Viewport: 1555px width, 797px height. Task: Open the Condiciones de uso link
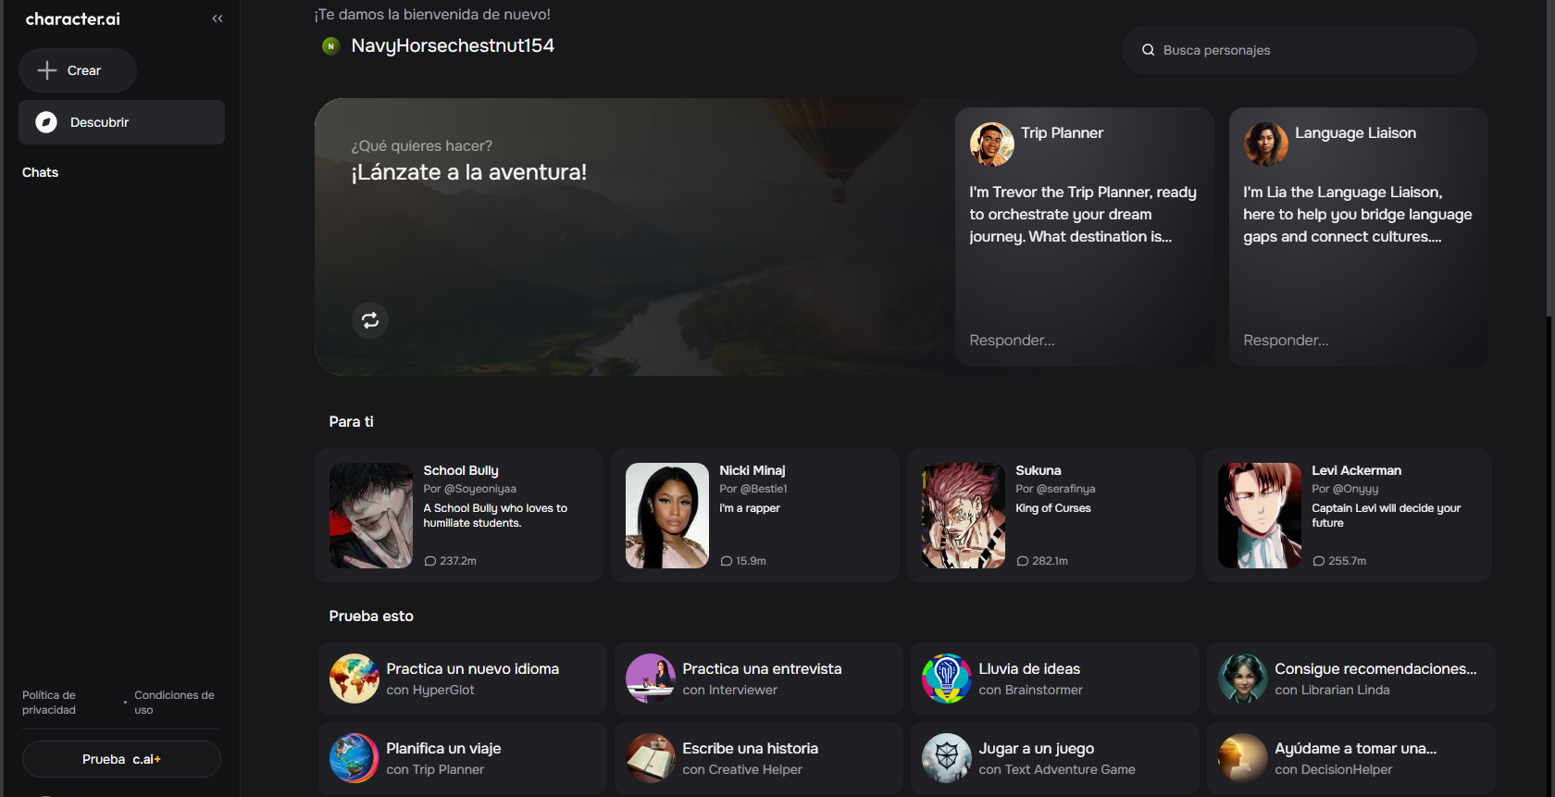coord(174,703)
